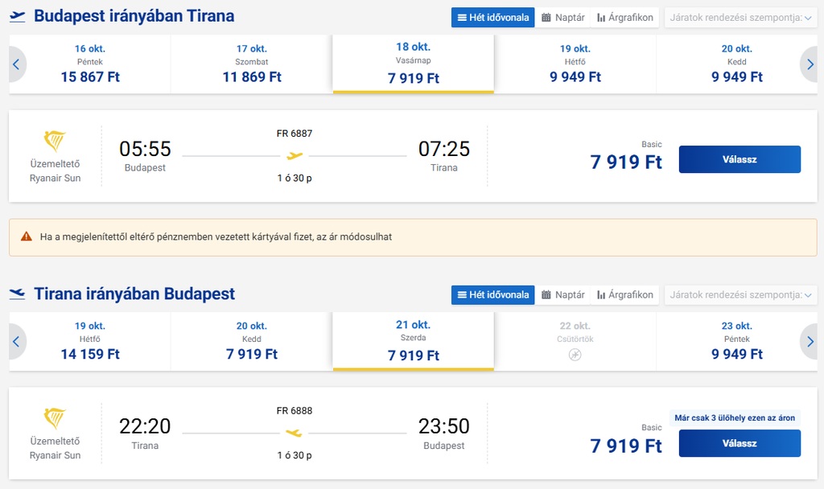Select outbound date 19 okt. Hétfő

coord(575,64)
